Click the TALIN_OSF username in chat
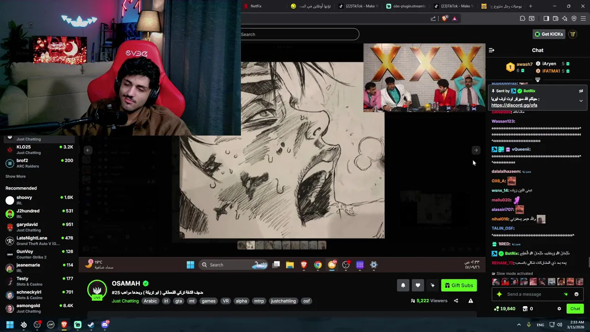Viewport: 590px width, 332px height. click(502, 228)
